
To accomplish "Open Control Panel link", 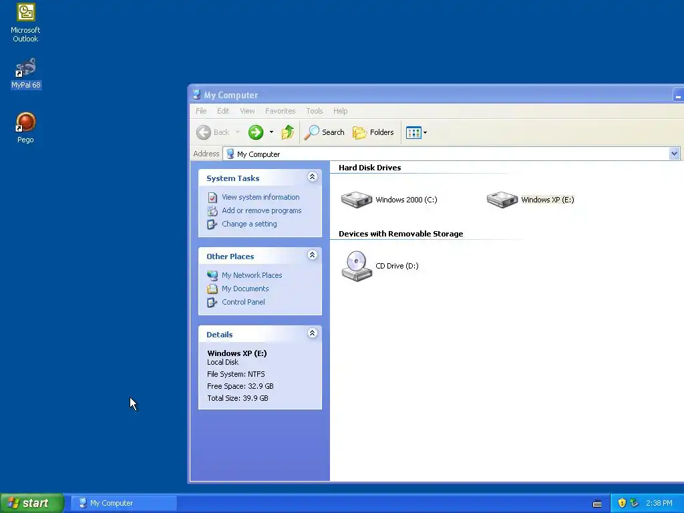I will coord(243,302).
